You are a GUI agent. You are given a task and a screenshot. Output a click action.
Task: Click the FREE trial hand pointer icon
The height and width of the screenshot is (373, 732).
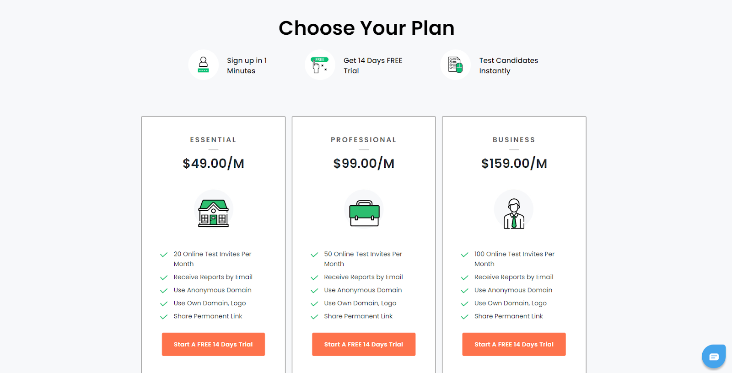pyautogui.click(x=319, y=65)
